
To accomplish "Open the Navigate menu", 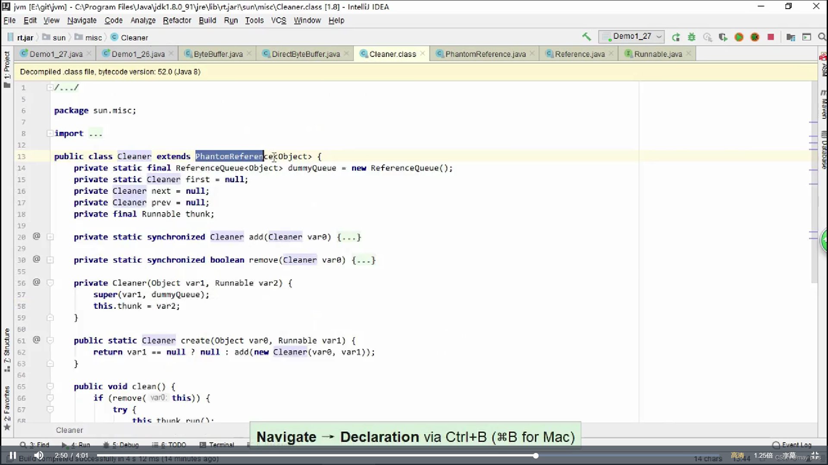I will 82,20.
